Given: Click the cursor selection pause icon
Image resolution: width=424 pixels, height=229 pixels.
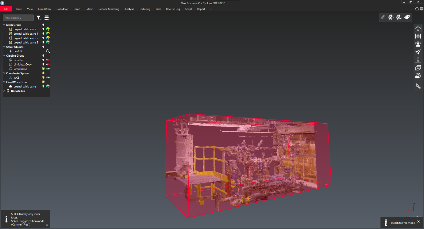Looking at the screenshot, I should (418, 86).
